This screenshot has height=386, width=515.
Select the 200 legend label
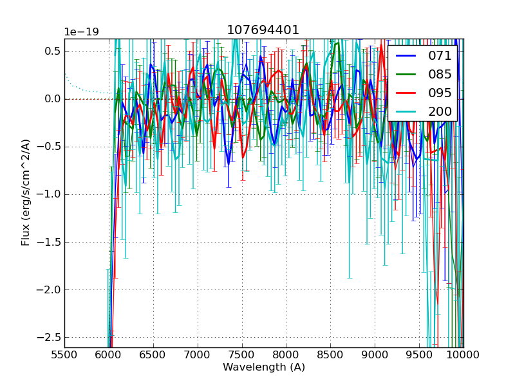tap(440, 112)
